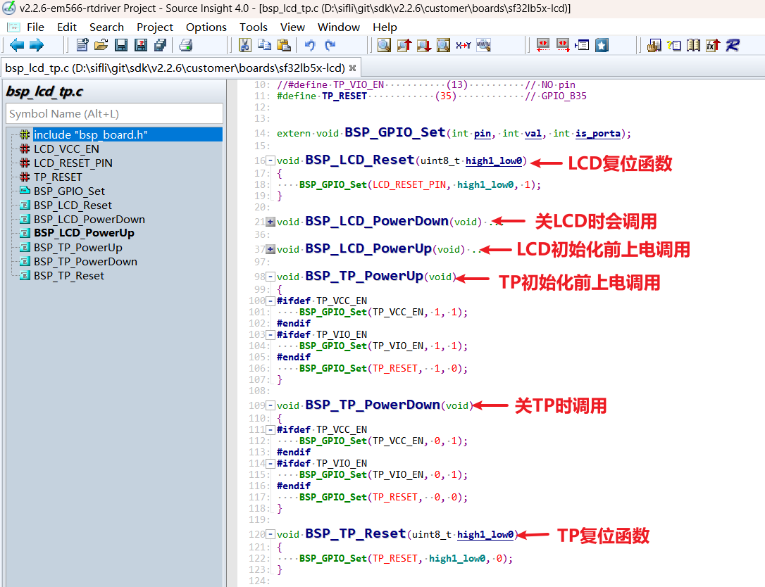765x587 pixels.
Task: Click the Save As disk icon
Action: (x=140, y=45)
